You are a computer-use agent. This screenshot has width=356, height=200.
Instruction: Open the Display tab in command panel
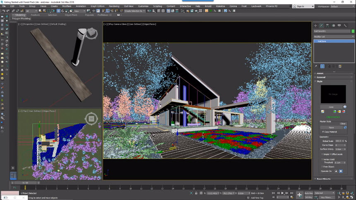(339, 26)
